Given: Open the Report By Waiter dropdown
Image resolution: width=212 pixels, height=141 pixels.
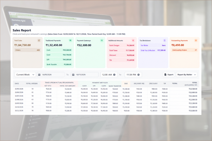Looking at the screenshot, I should pos(187,75).
